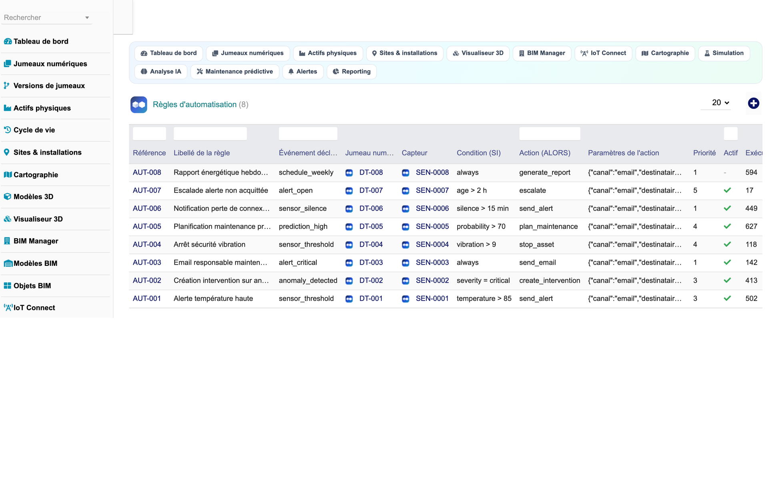Click the twin icon beside DT-008
The height and width of the screenshot is (482, 779).
coord(349,173)
